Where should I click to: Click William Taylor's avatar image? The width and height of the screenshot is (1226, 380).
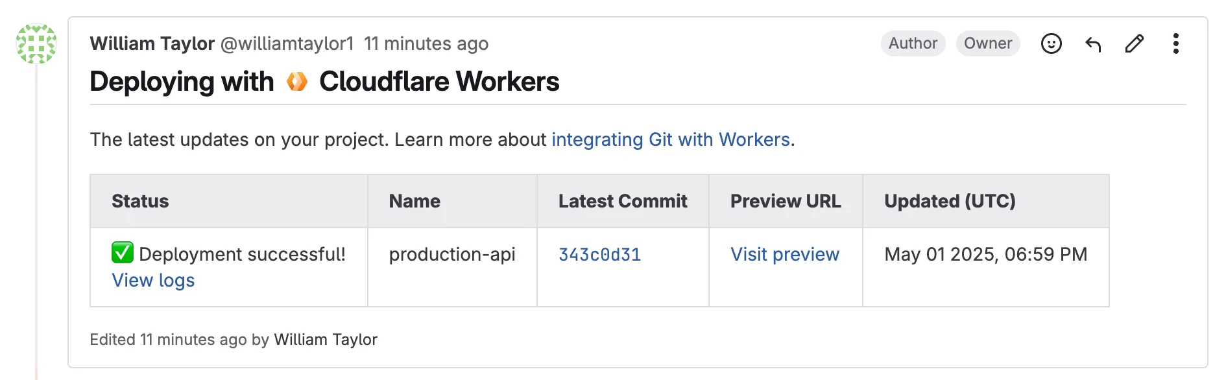(x=36, y=43)
